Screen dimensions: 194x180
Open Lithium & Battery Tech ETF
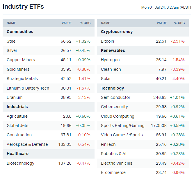tap(28, 88)
